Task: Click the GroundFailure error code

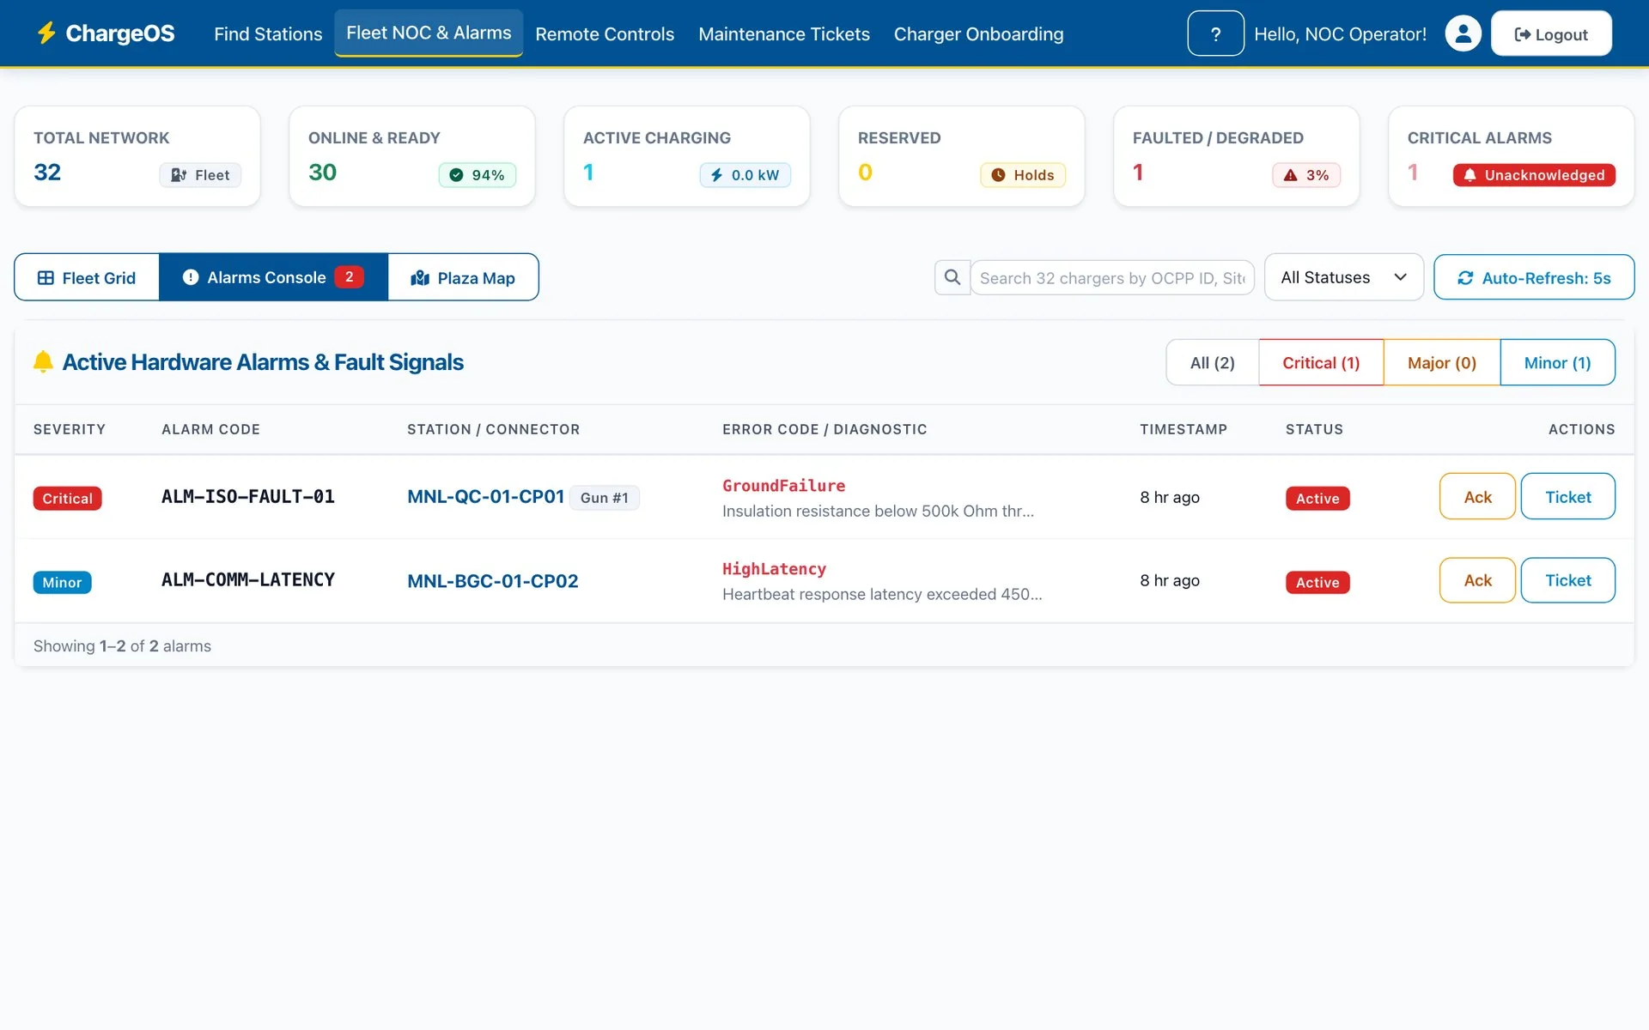Action: tap(783, 486)
